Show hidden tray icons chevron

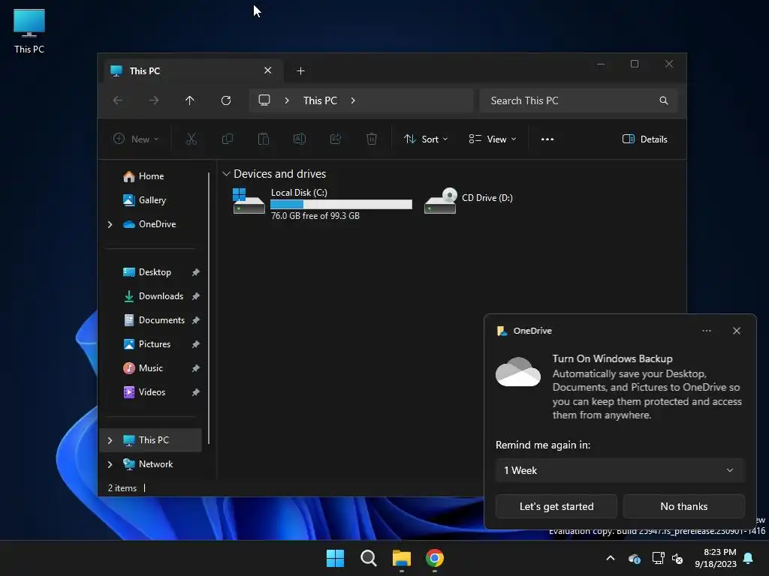611,558
